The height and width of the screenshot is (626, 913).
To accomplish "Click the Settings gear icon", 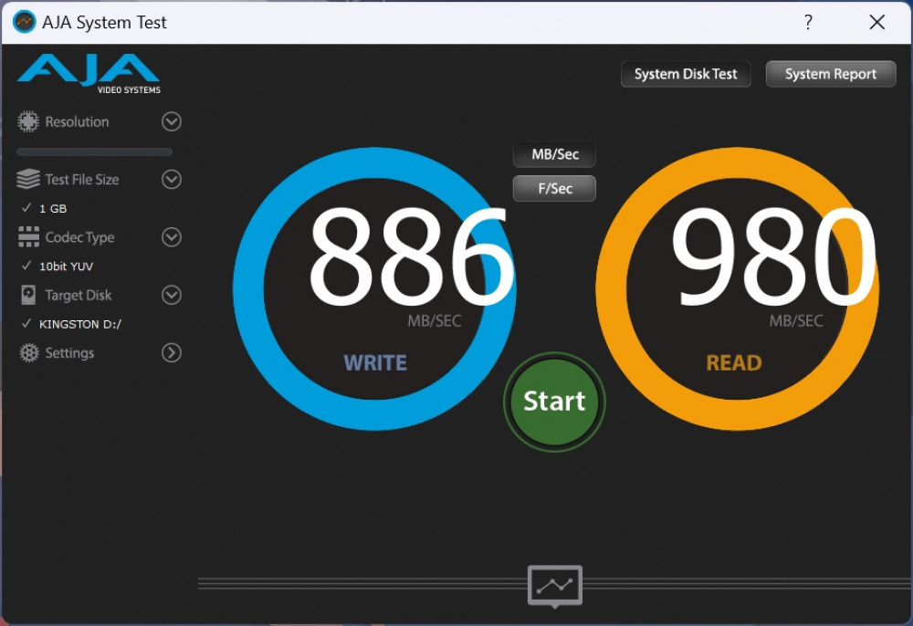I will [x=28, y=352].
